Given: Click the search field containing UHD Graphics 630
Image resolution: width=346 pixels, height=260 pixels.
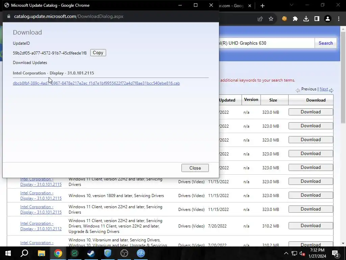Looking at the screenshot, I should (267, 43).
